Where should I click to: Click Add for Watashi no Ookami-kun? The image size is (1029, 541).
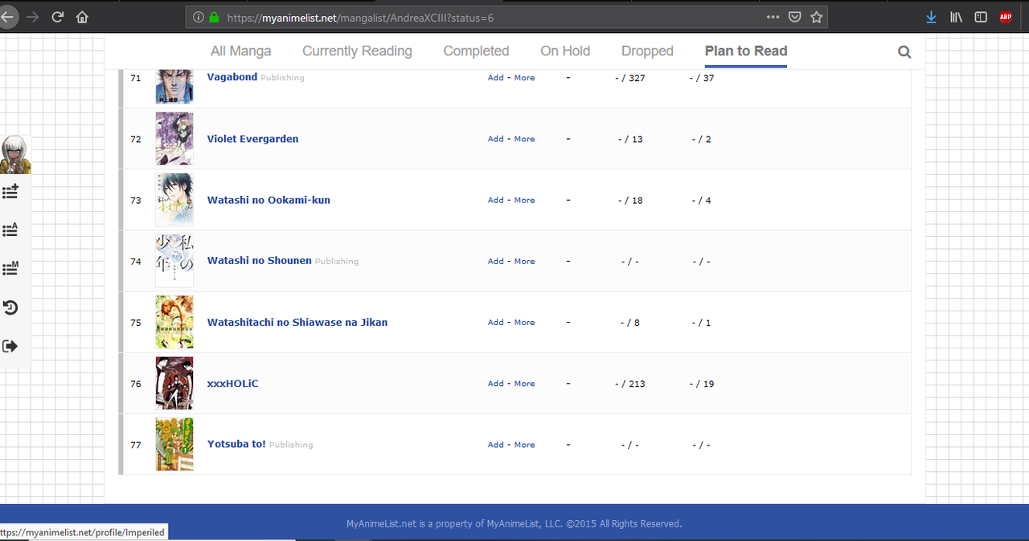(496, 200)
